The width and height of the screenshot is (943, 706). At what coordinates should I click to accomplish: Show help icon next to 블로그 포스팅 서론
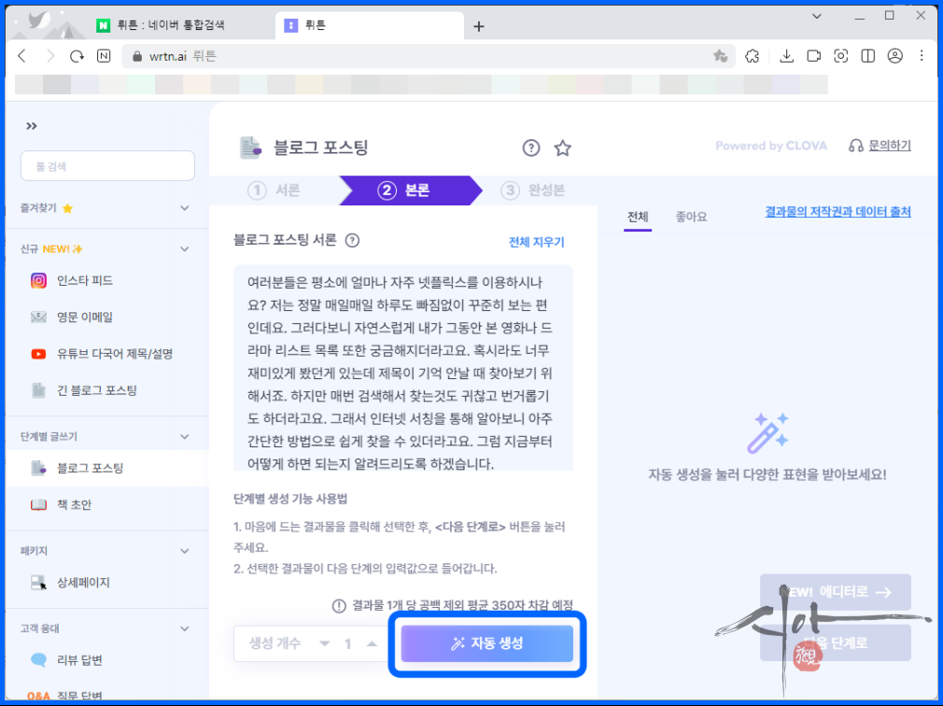[x=352, y=241]
